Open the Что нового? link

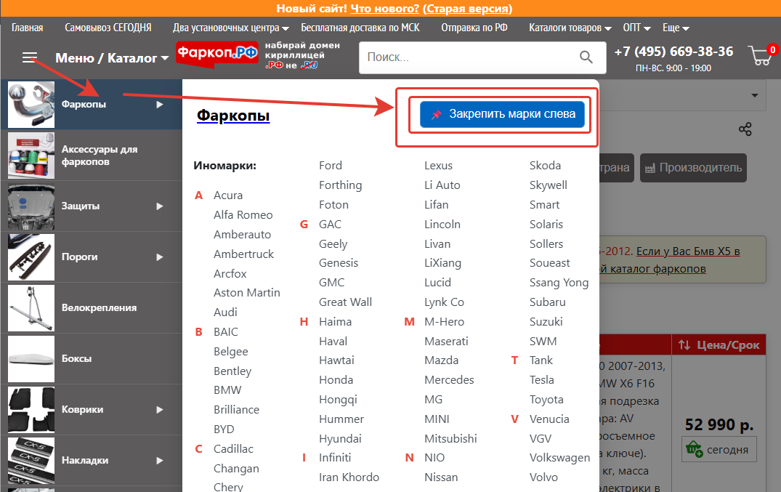click(x=385, y=9)
